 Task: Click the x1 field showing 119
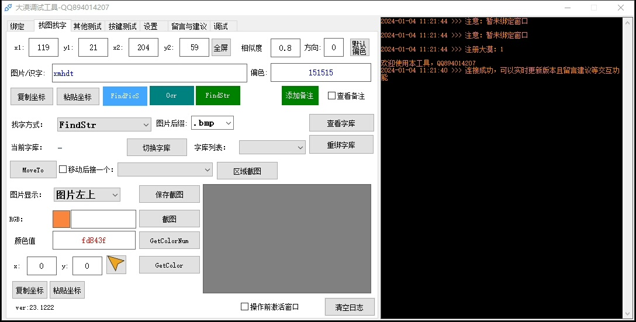coord(43,47)
